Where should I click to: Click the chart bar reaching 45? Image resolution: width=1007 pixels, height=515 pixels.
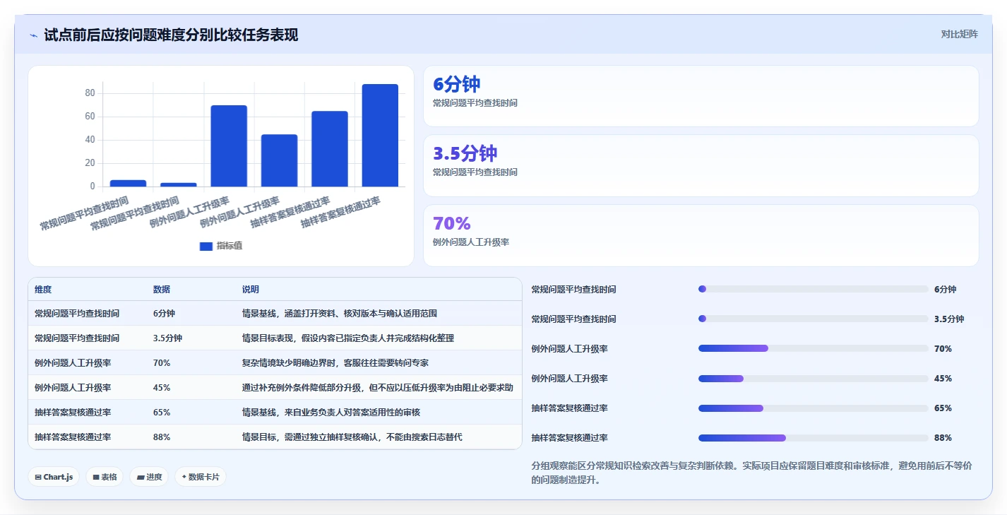coord(279,160)
